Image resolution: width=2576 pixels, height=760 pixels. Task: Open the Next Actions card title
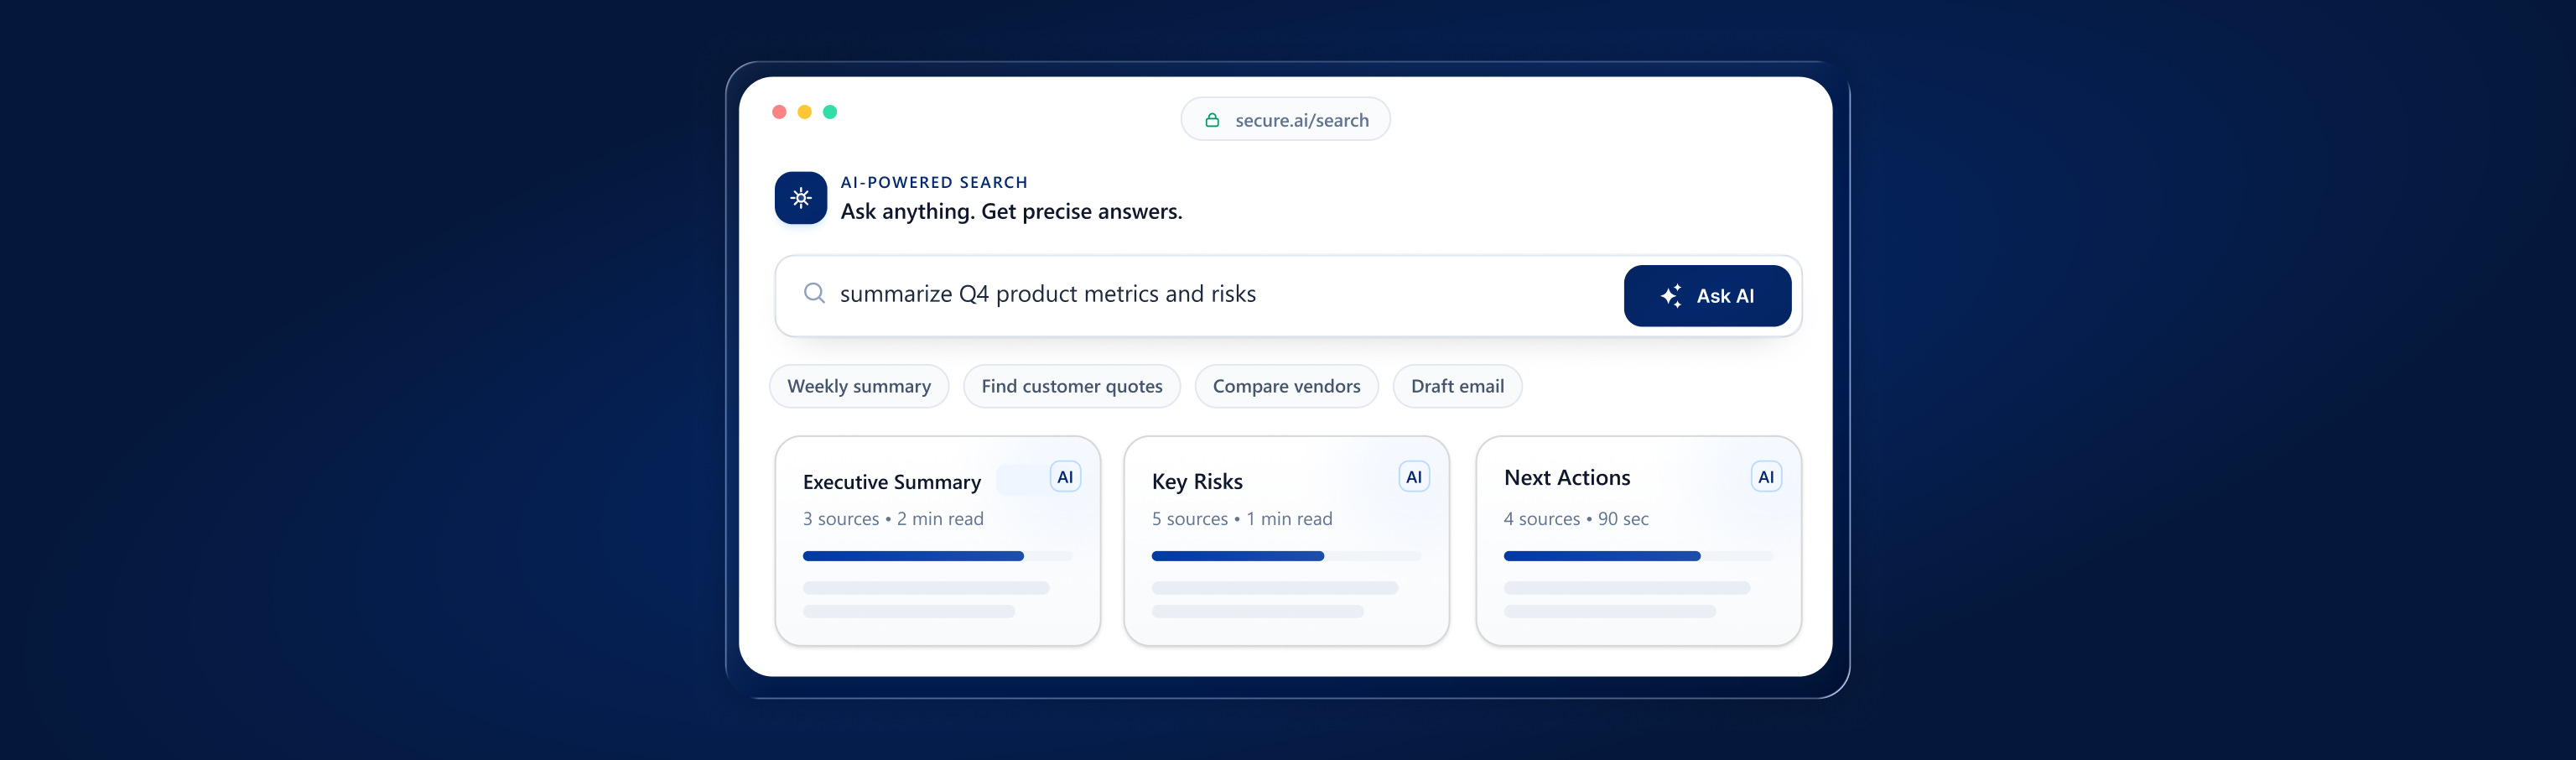click(1566, 478)
